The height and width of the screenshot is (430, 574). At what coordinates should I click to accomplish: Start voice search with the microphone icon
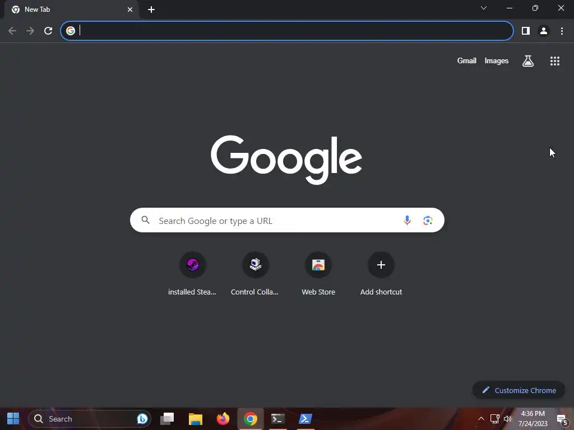coord(407,220)
